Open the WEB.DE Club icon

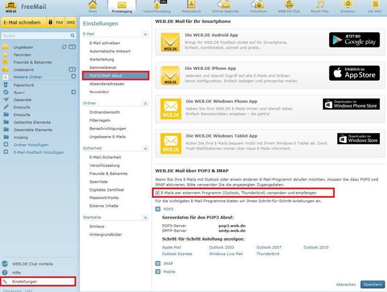coord(289,5)
